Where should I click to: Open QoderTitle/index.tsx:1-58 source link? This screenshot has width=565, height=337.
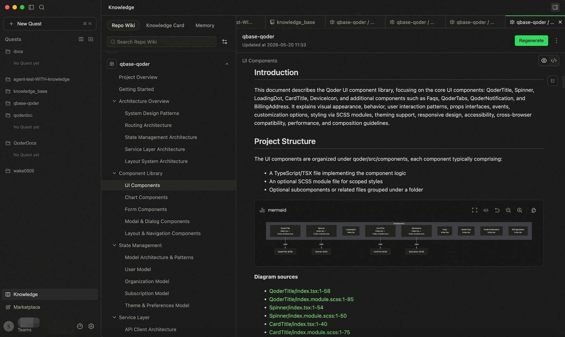click(299, 291)
